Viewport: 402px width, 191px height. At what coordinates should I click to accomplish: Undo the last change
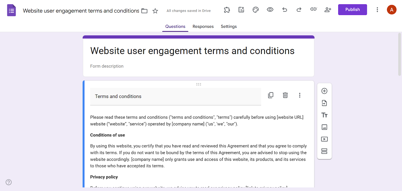coord(284,10)
